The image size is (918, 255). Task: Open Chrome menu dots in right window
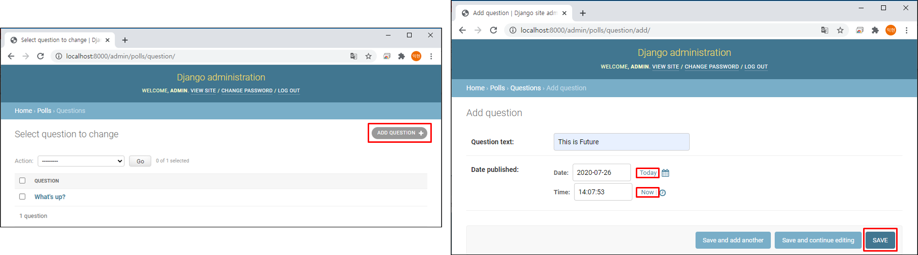(x=906, y=30)
